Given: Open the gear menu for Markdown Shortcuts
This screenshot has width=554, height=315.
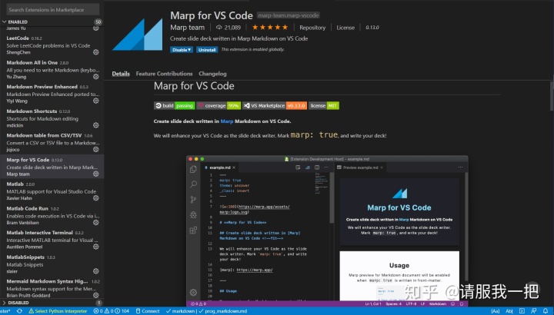Looking at the screenshot, I should [x=95, y=125].
